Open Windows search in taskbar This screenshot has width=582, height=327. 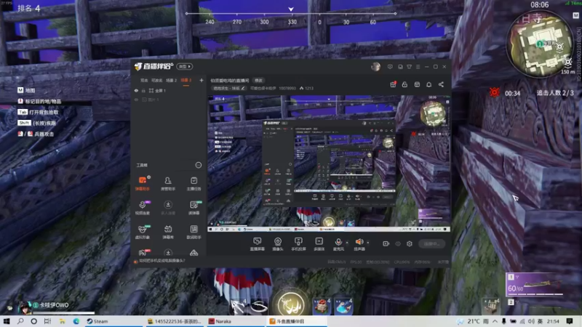(x=20, y=321)
